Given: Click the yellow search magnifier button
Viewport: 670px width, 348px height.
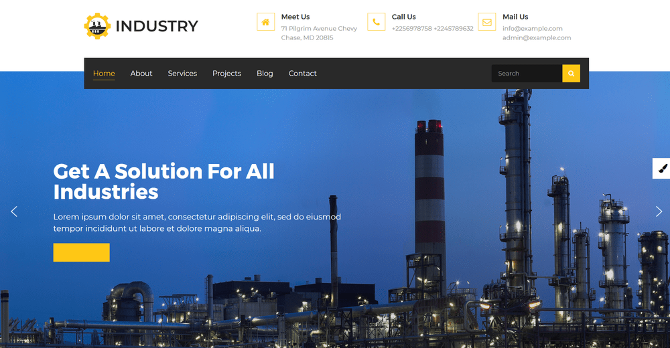Looking at the screenshot, I should 571,74.
